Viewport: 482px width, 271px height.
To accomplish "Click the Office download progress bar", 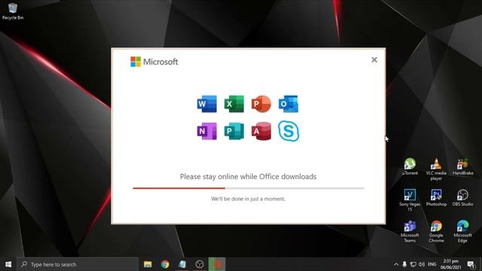I will pos(249,188).
